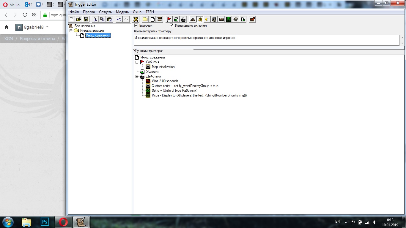Screen dimensions: 406x228
Task: Select the 'Set g = (Units of type Работник)' action
Action: (x=174, y=91)
